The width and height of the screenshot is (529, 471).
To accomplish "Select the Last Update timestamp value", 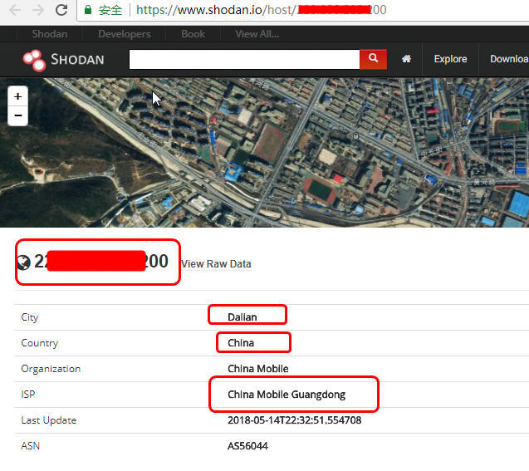I will point(295,420).
